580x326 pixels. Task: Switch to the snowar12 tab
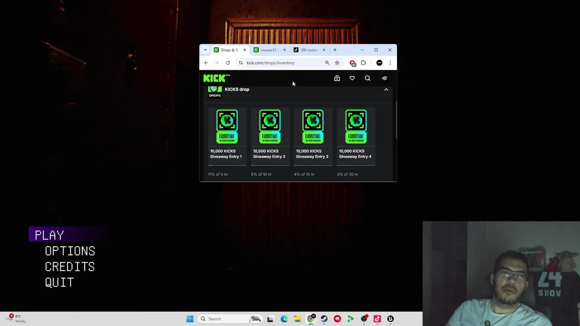270,50
